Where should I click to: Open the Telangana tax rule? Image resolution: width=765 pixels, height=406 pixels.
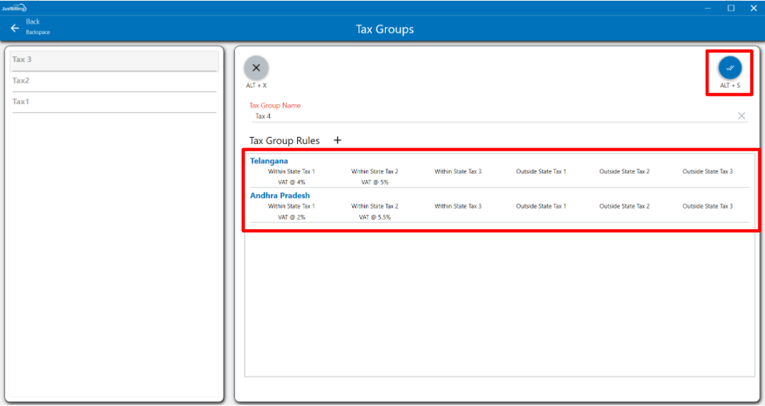tap(269, 161)
